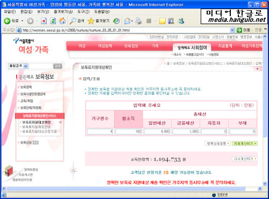
Task: Click the 다시계산하기 button
Action: coord(245,159)
